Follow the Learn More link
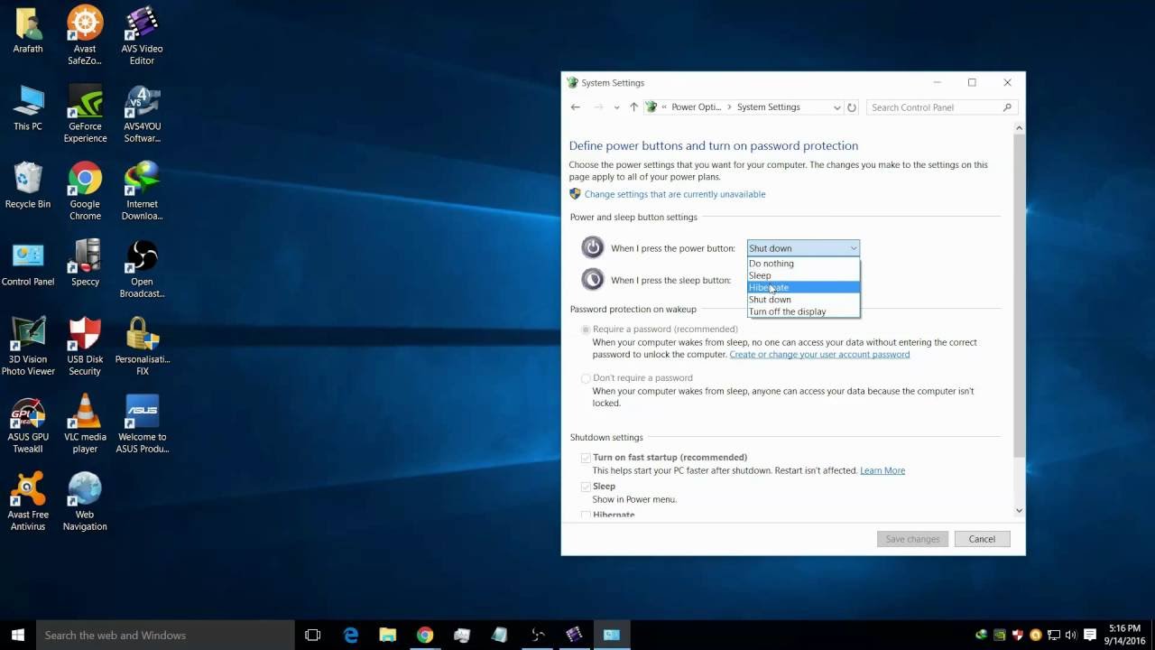Viewport: 1155px width, 650px height. tap(882, 470)
